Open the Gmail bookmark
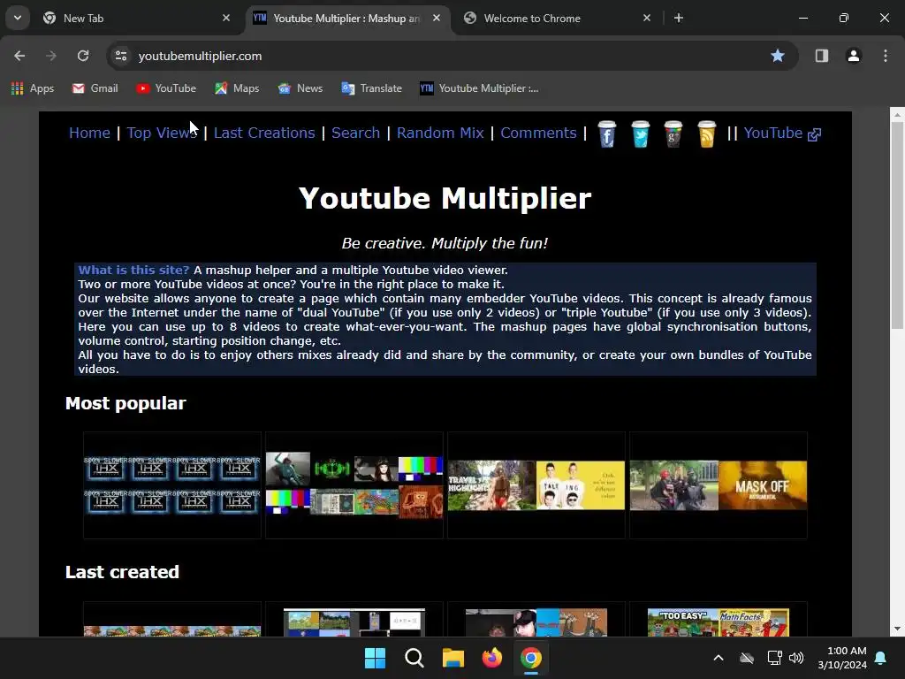The width and height of the screenshot is (905, 679). (x=95, y=88)
